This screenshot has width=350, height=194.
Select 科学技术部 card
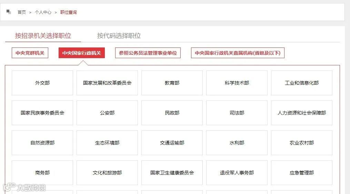pyautogui.click(x=237, y=83)
